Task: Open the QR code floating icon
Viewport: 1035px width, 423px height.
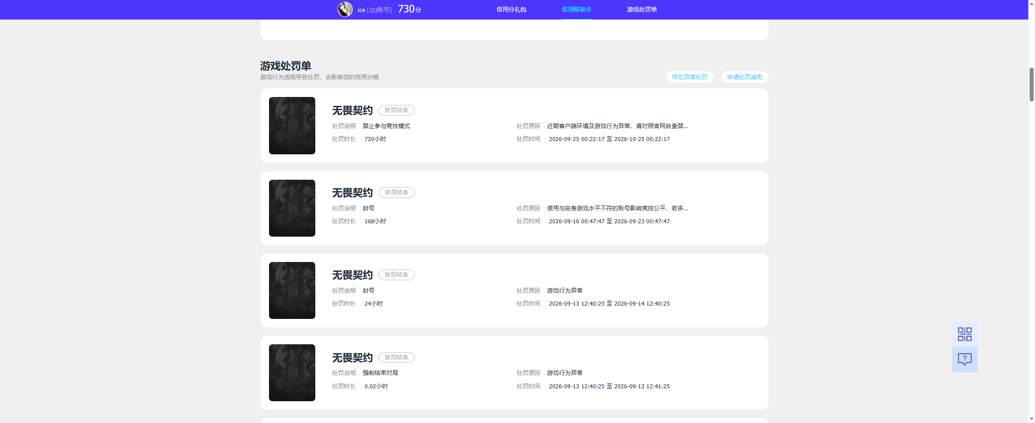Action: pyautogui.click(x=965, y=334)
